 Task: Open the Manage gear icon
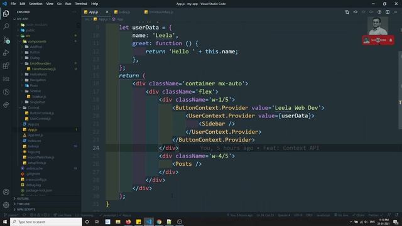click(x=6, y=205)
